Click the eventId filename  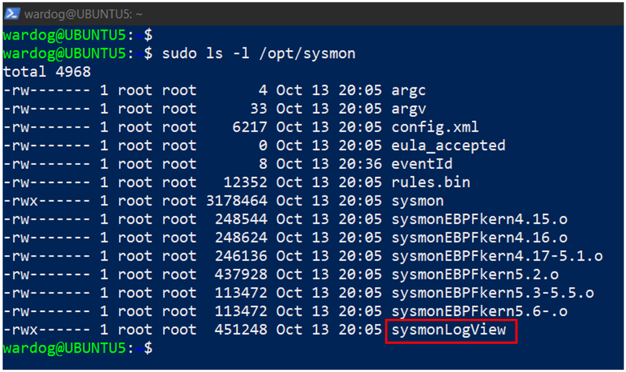pos(422,164)
